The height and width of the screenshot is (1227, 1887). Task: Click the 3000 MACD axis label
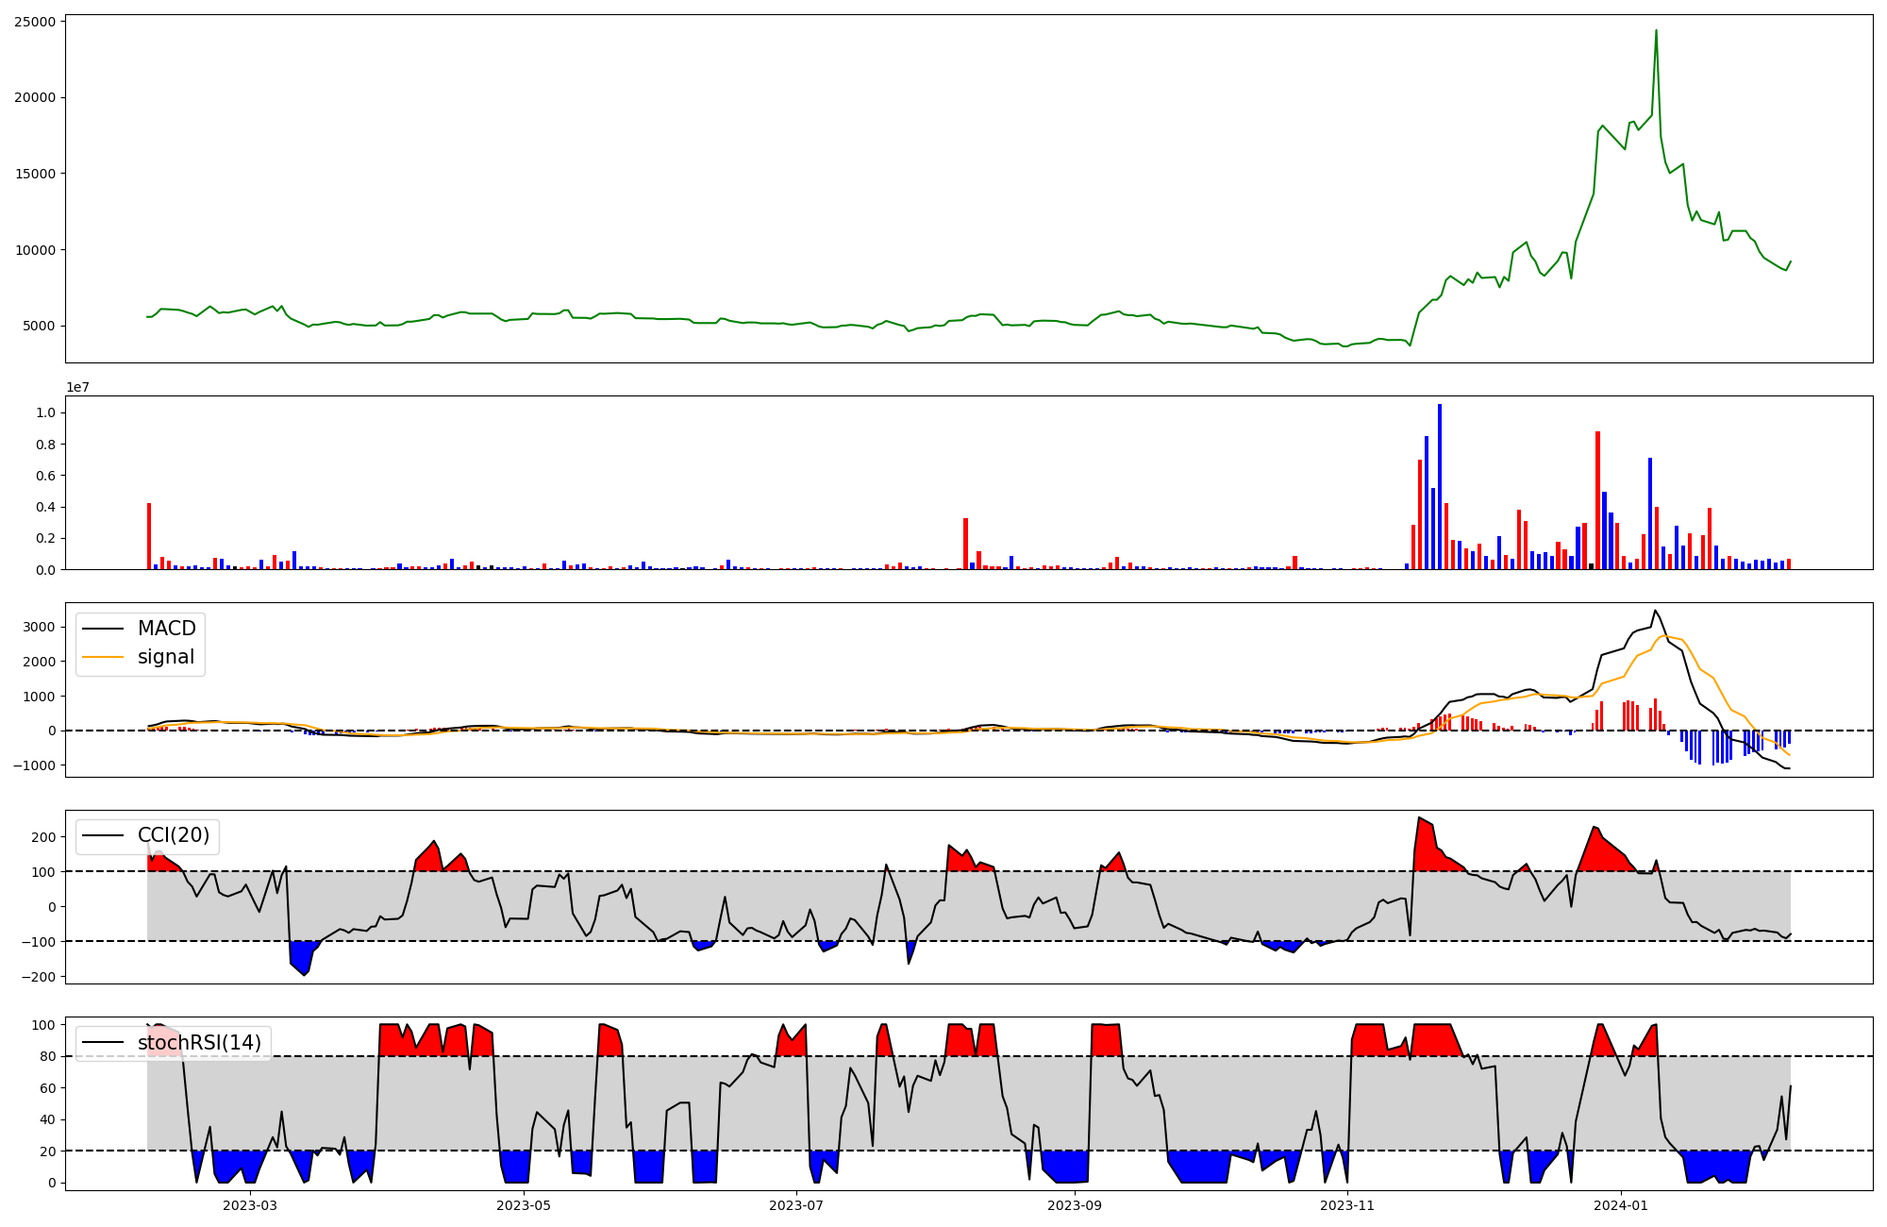coord(39,627)
